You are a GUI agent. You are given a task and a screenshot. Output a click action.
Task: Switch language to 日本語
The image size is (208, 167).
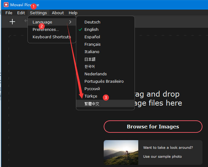tap(105, 59)
